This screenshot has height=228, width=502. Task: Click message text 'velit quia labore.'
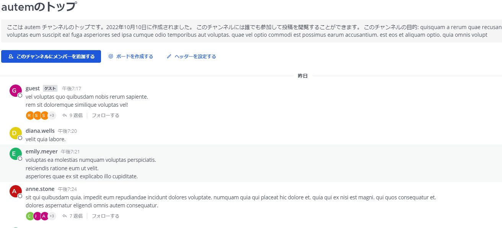(x=46, y=139)
